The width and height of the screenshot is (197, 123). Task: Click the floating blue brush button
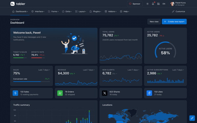pos(192,118)
